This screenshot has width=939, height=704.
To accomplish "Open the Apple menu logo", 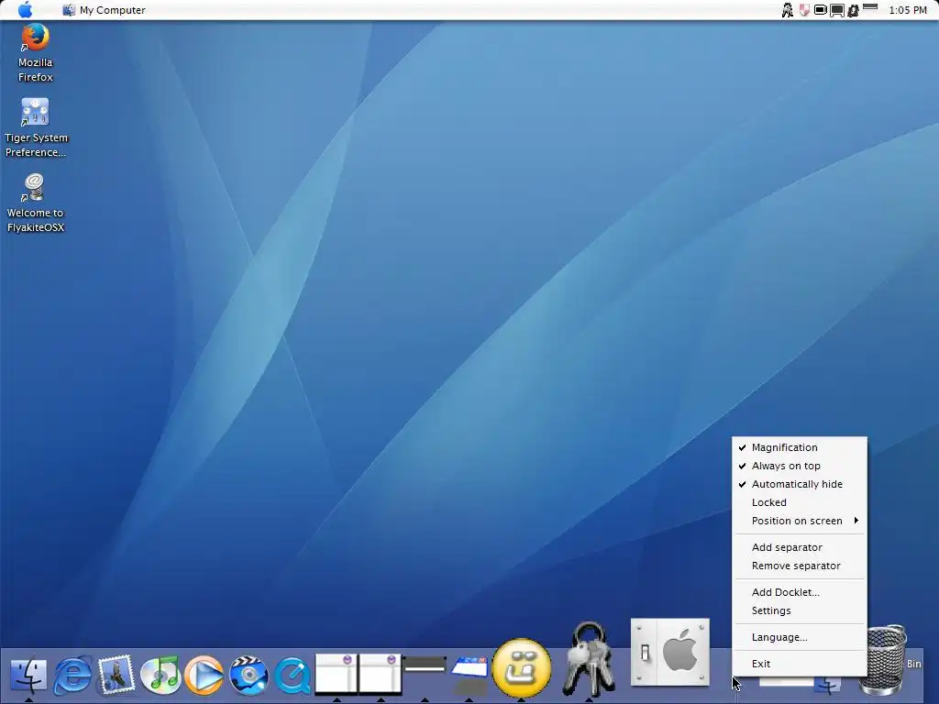I will 25,9.
